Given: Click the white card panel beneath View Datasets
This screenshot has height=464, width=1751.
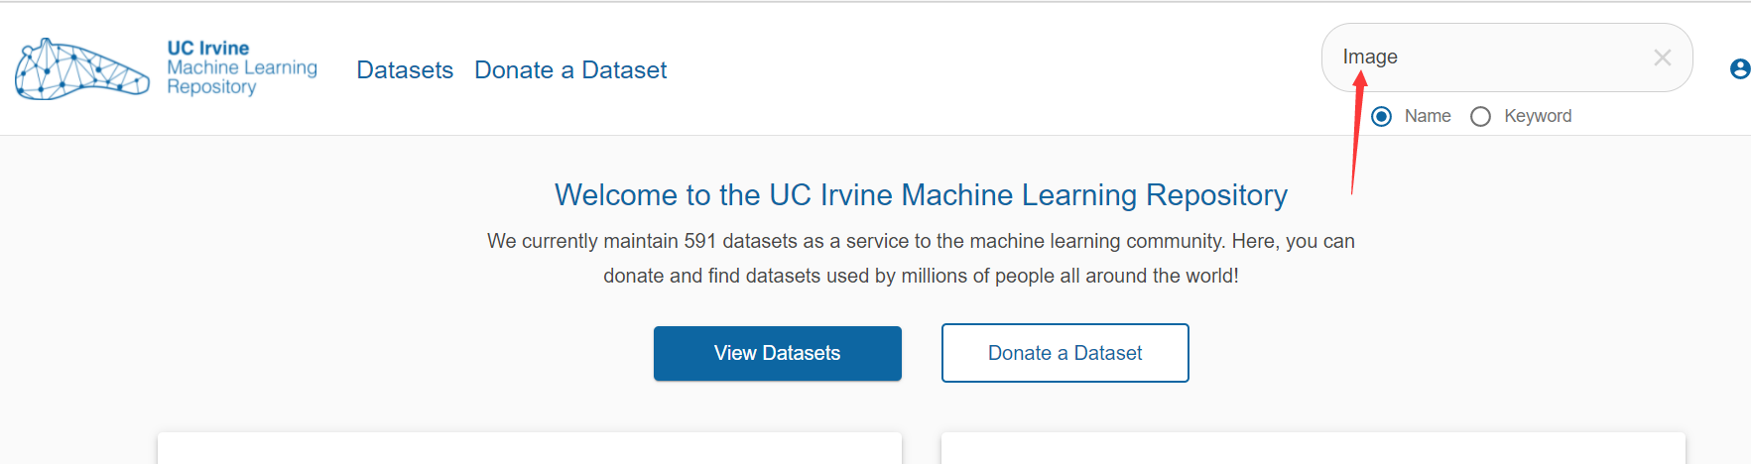Looking at the screenshot, I should point(530,448).
